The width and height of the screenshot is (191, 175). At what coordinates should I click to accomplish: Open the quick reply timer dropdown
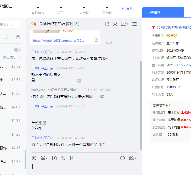tap(133, 158)
